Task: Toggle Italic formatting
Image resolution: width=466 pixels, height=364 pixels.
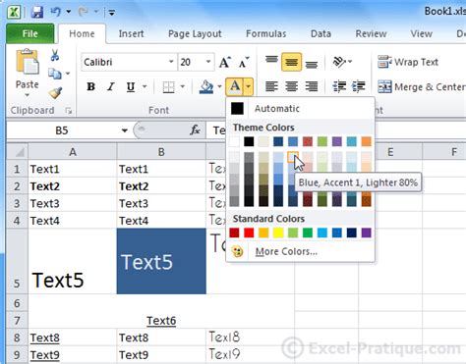Action: [111, 86]
